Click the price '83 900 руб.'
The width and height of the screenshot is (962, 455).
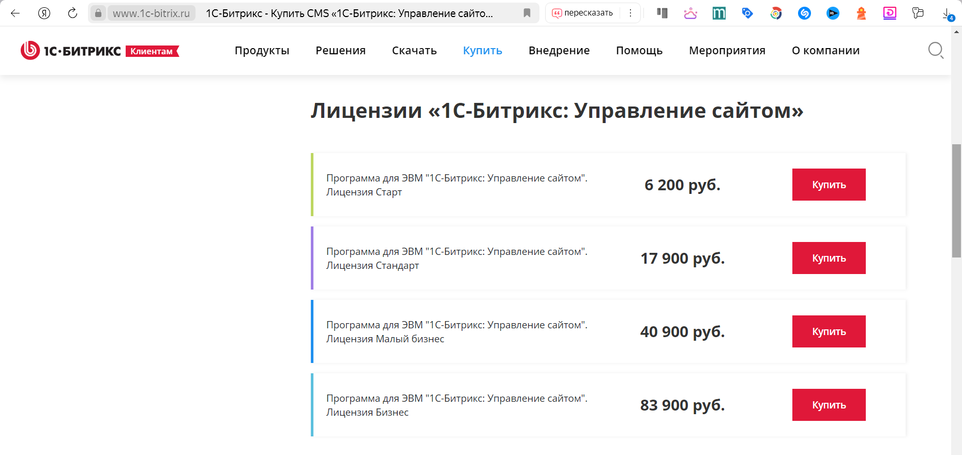pyautogui.click(x=682, y=405)
